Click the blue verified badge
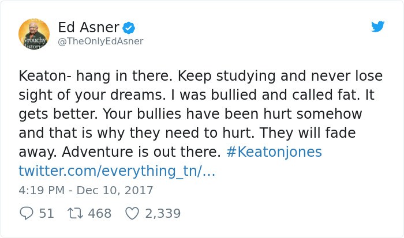The width and height of the screenshot is (404, 238). click(x=129, y=28)
